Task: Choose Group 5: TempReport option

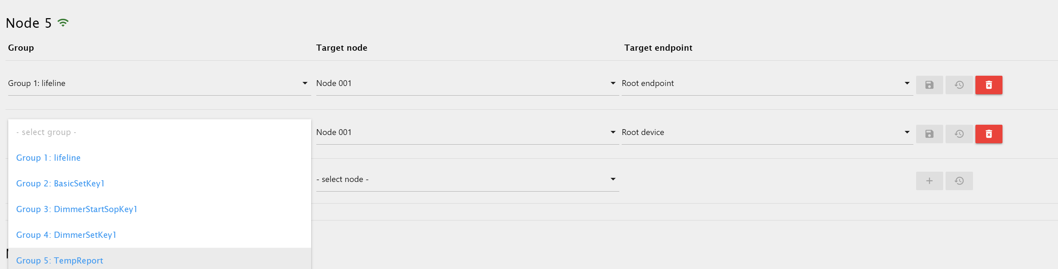Action: click(x=60, y=260)
